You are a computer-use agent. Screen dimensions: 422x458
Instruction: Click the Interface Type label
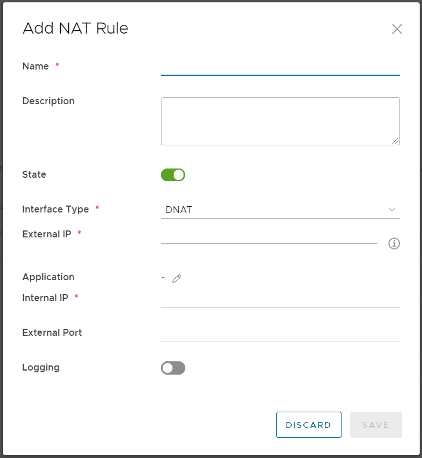56,209
